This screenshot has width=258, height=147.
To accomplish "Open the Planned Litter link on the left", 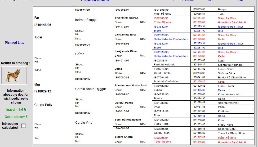I will [x=15, y=42].
